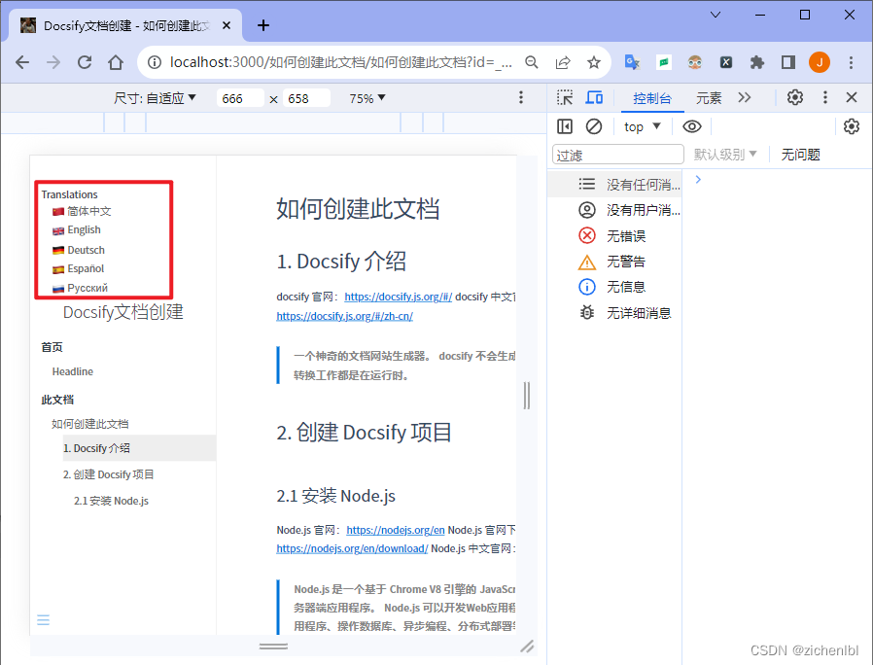Open the green square extension icon

(x=664, y=62)
